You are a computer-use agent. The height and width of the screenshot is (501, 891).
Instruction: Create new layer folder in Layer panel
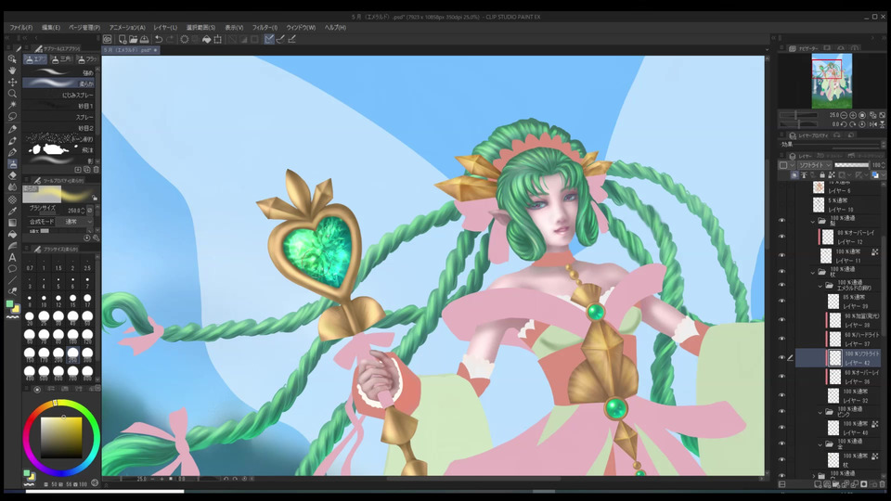click(x=836, y=484)
